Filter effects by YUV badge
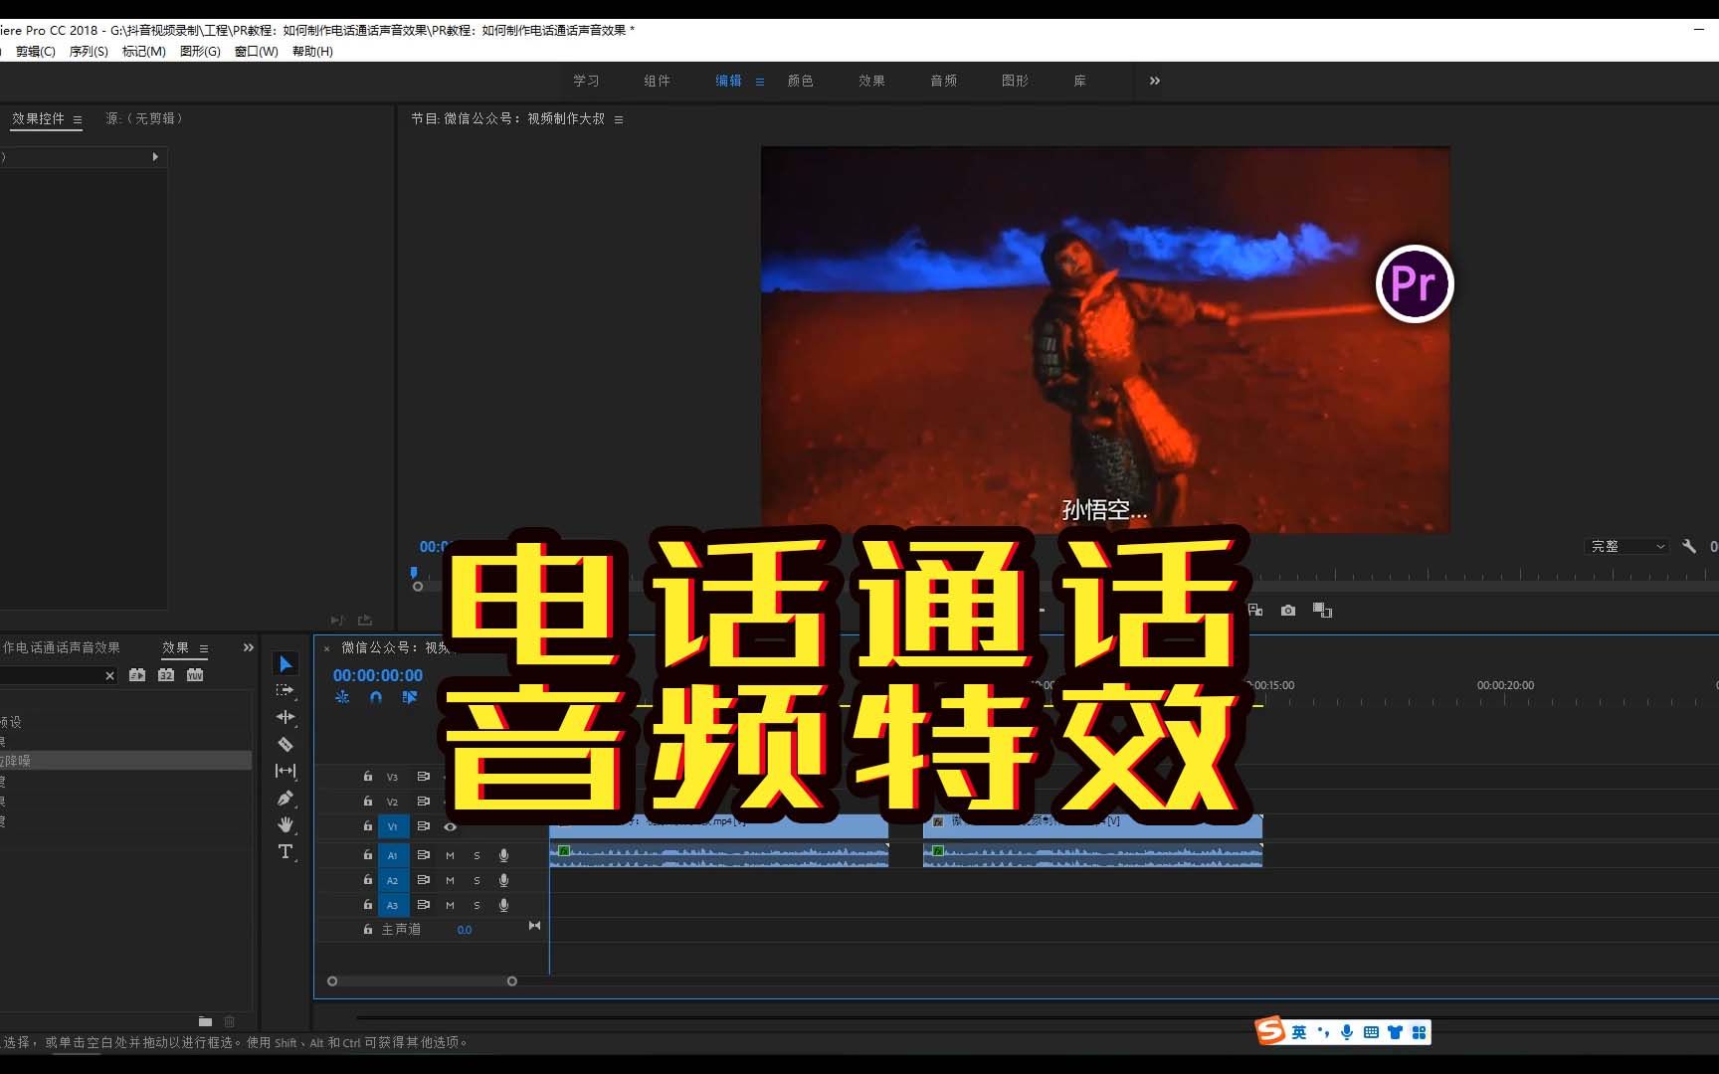Image resolution: width=1719 pixels, height=1074 pixels. [x=195, y=675]
